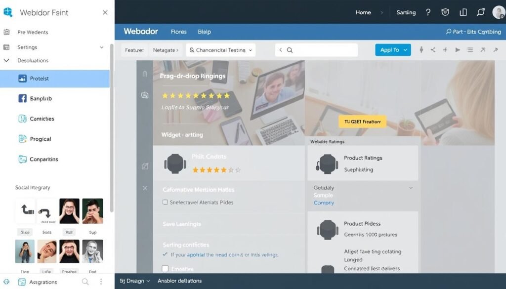This screenshot has width=506, height=289.
Task: Toggle the checkmark under Serting conflicties
Action: (165, 255)
